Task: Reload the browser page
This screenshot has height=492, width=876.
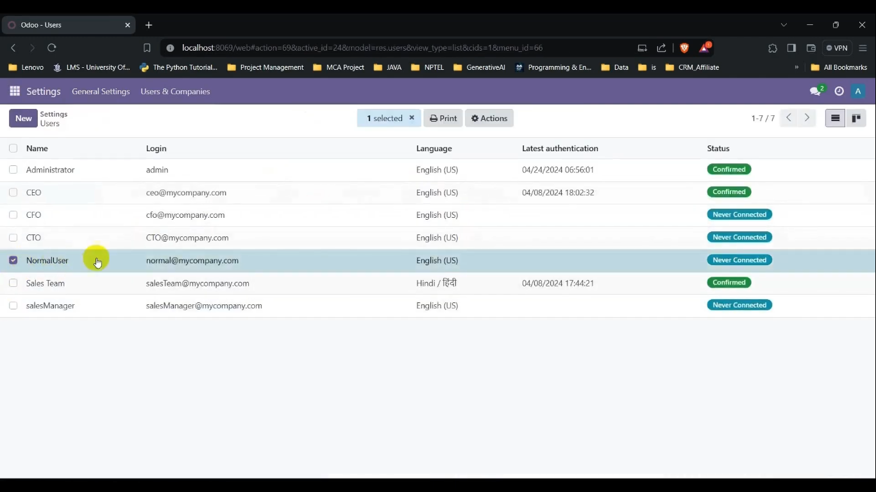Action: click(x=52, y=48)
